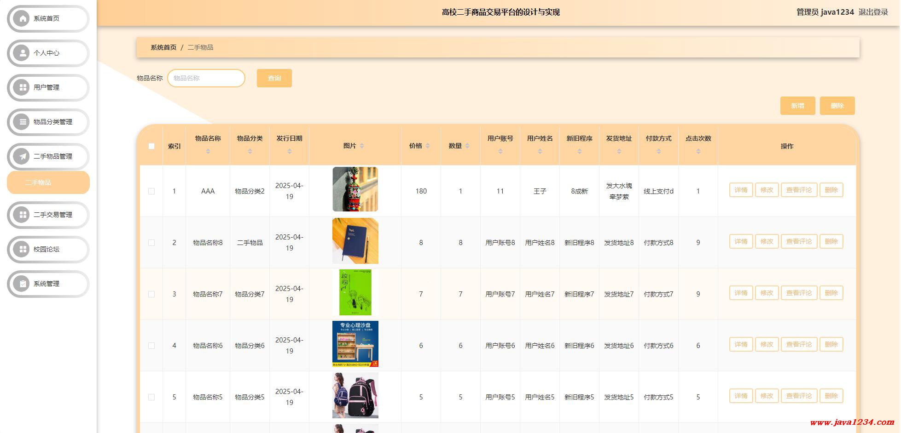Sort by the 点击次数 column arrows
The width and height of the screenshot is (901, 433).
pos(698,151)
